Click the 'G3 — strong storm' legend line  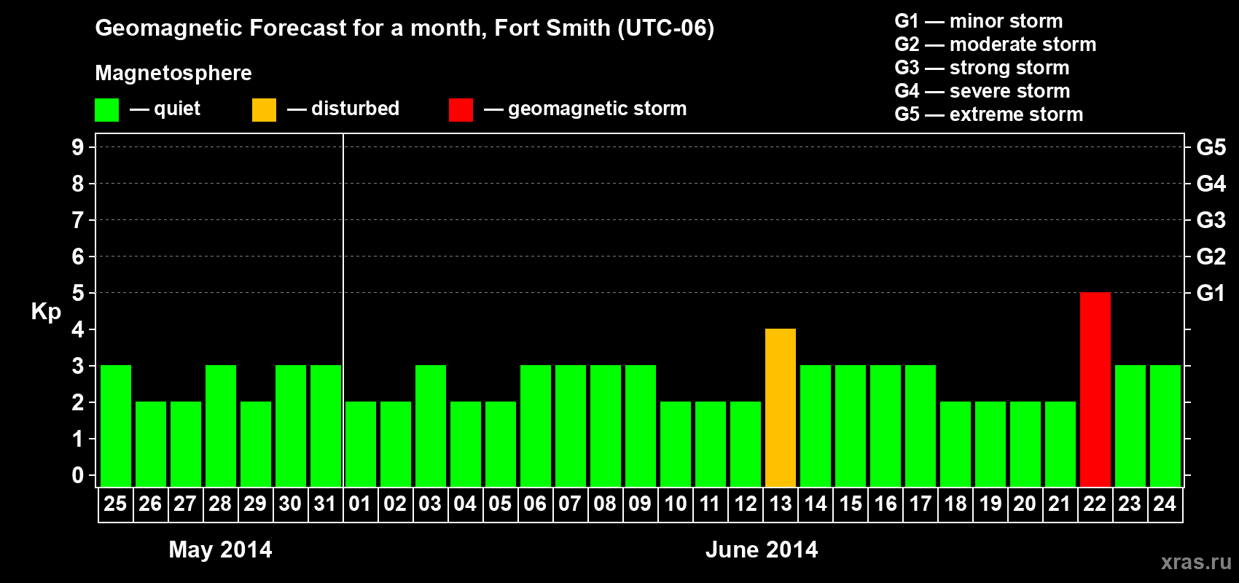[x=982, y=68]
